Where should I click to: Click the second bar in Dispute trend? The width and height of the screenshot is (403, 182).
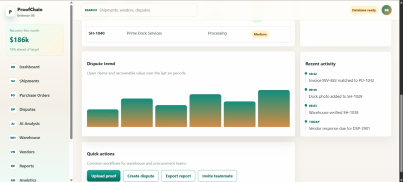click(x=136, y=113)
